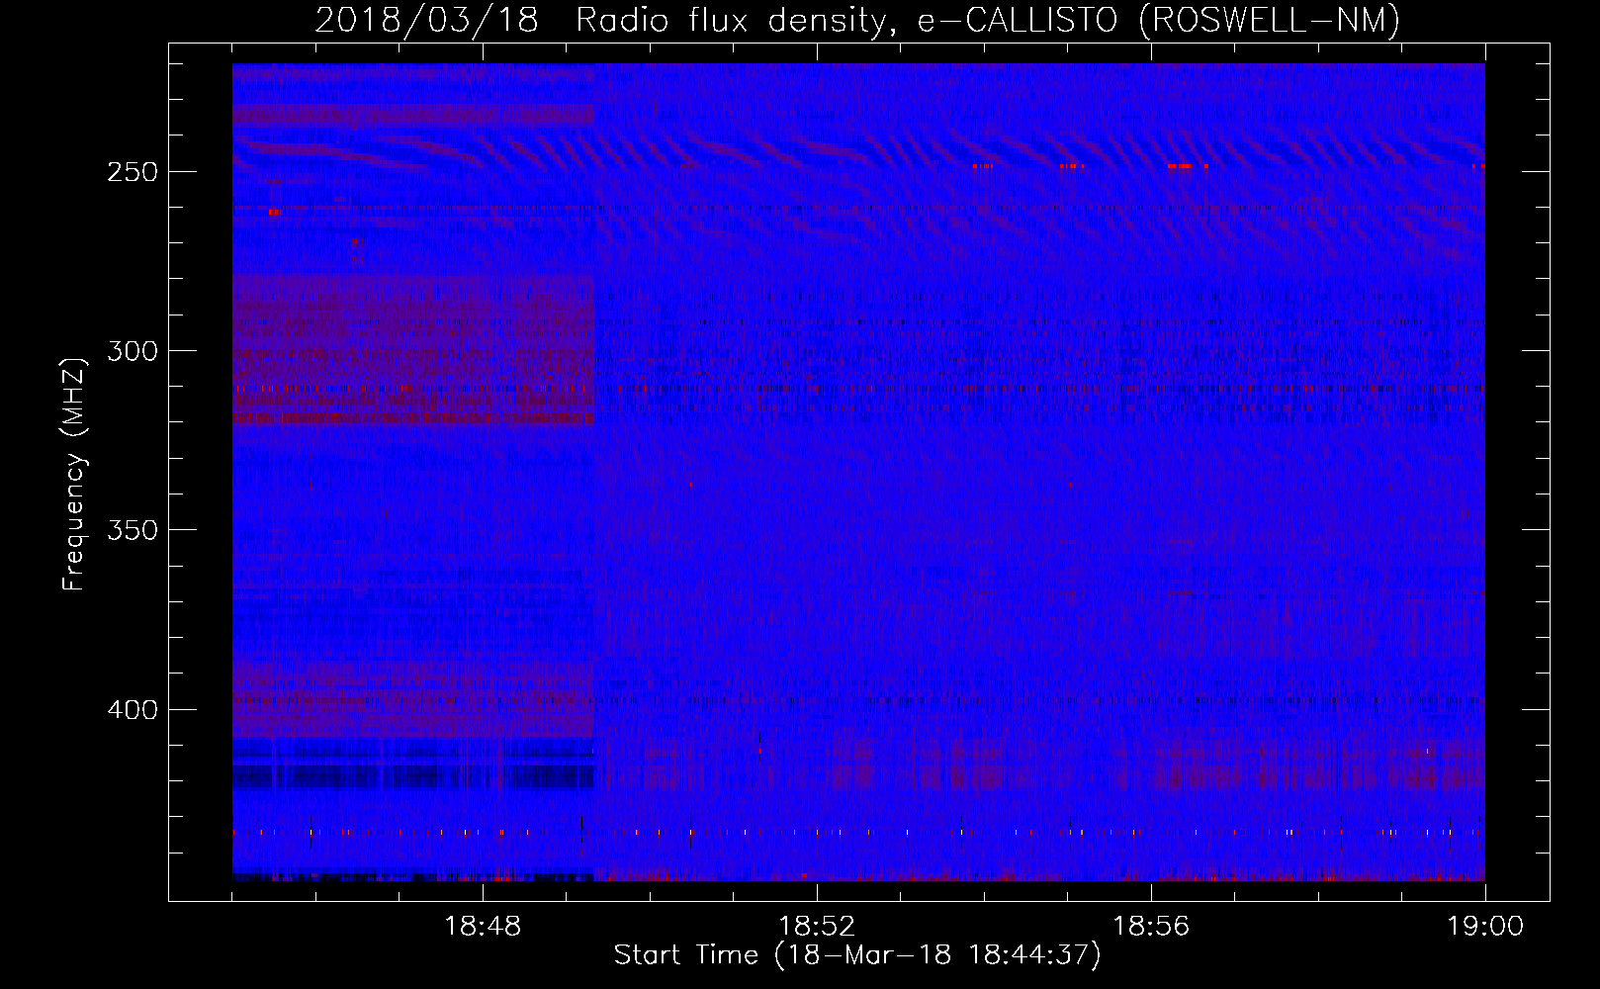Screen dimensions: 1600x989
Task: Select the "Frequency (MHZ)" axis label
Action: click(74, 474)
